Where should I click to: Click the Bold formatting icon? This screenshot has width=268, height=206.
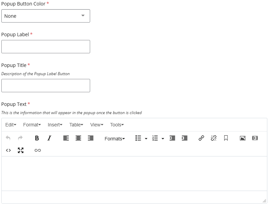click(37, 138)
